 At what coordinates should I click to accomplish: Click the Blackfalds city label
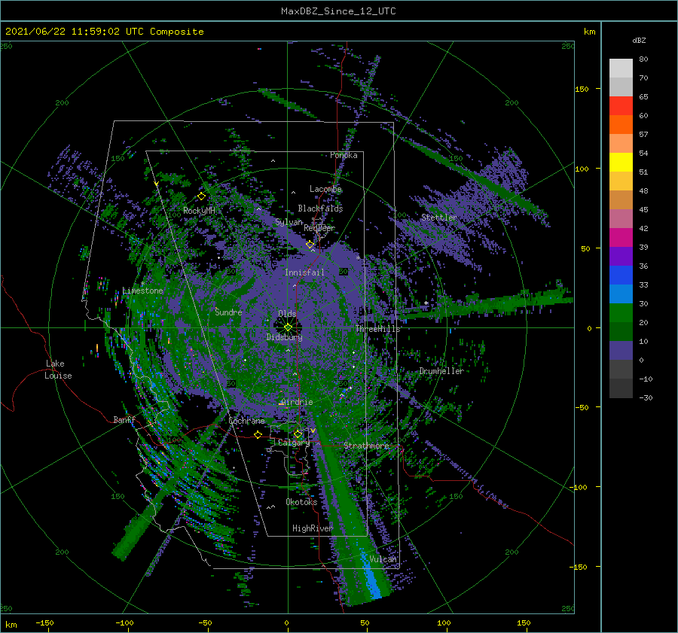click(320, 208)
